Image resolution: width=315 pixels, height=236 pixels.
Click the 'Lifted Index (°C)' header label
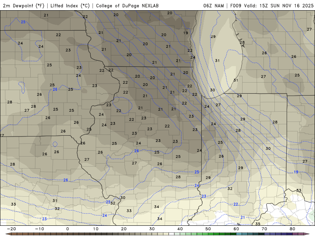click(x=70, y=6)
